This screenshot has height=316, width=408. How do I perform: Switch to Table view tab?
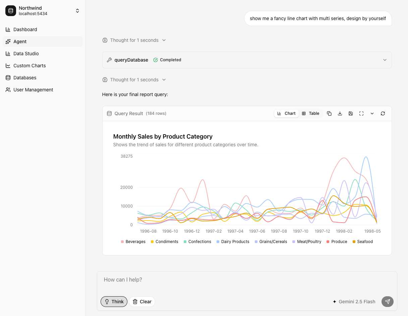pyautogui.click(x=310, y=113)
